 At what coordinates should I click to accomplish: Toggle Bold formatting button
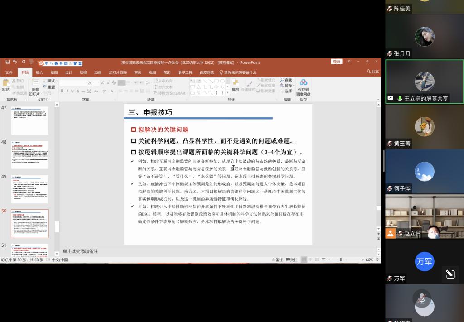click(62, 91)
